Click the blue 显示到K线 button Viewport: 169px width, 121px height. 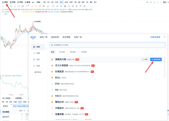click(156, 59)
